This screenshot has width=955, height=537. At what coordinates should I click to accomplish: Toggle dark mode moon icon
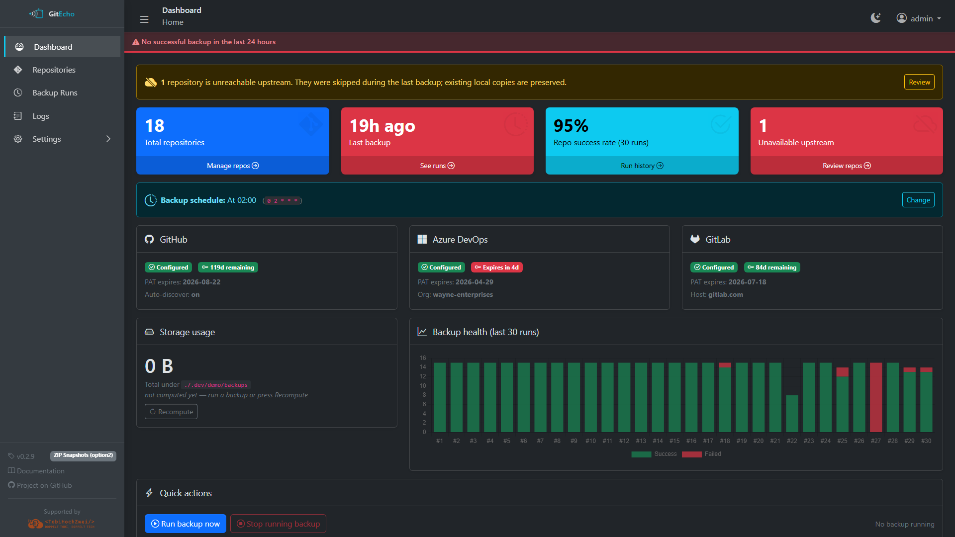[x=875, y=18]
